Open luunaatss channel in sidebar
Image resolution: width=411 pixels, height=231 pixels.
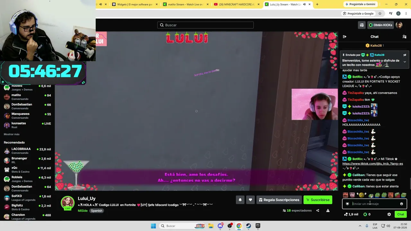pos(27,125)
